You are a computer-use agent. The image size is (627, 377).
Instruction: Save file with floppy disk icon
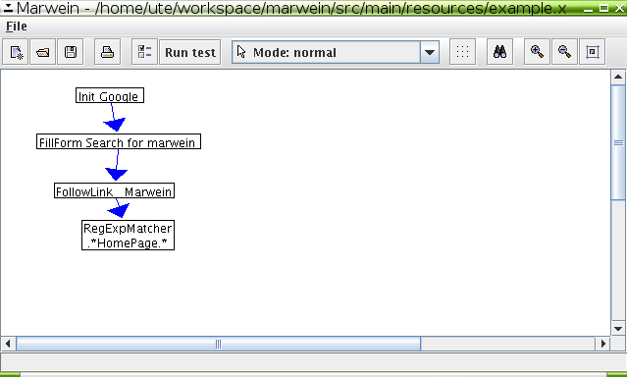pos(71,52)
